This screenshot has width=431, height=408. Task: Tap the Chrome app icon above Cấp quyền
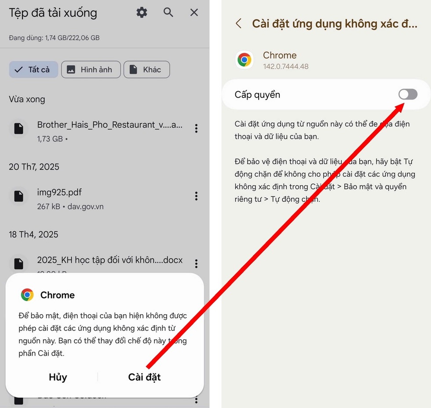(245, 59)
